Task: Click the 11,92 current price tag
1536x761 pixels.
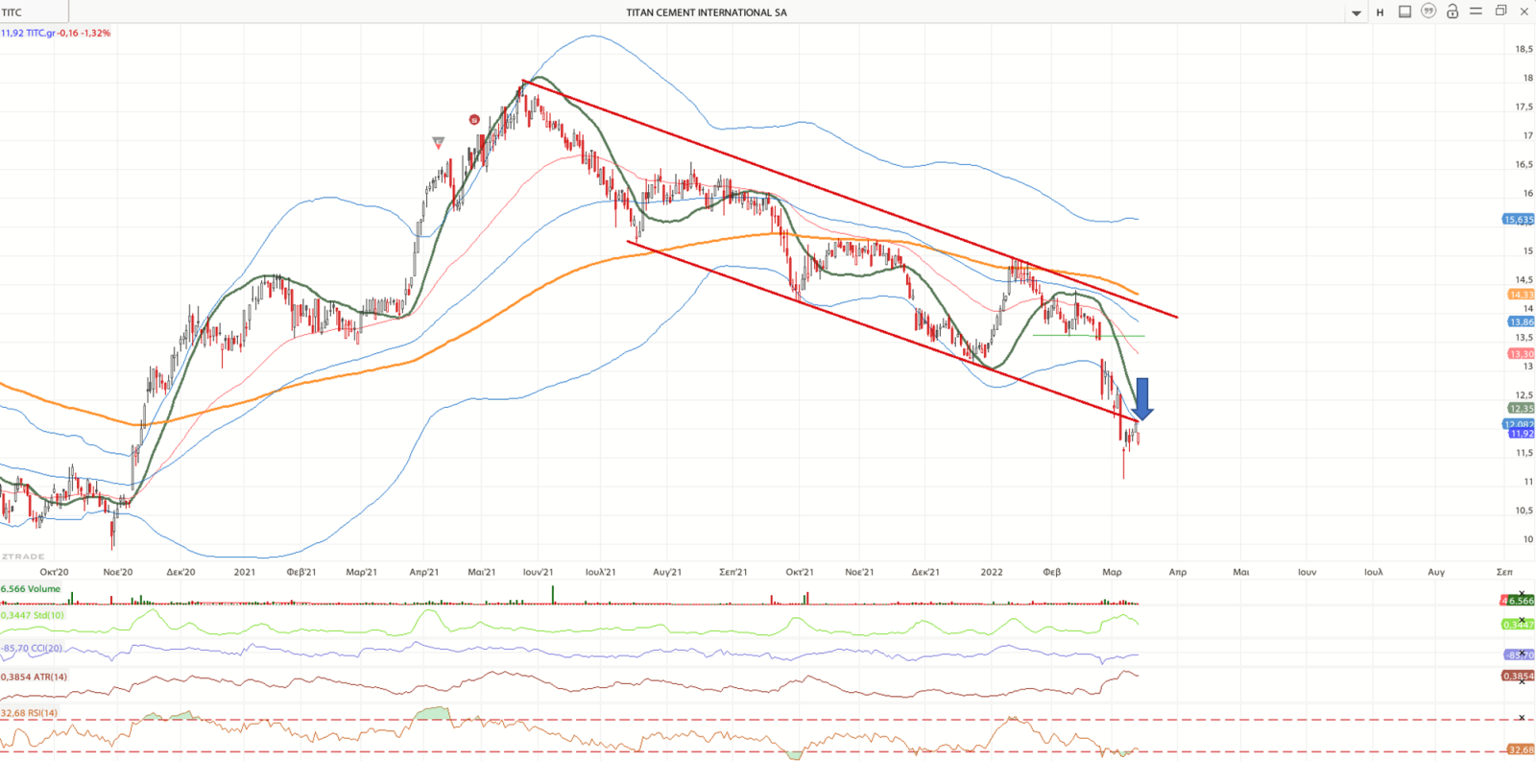Action: pos(1522,434)
